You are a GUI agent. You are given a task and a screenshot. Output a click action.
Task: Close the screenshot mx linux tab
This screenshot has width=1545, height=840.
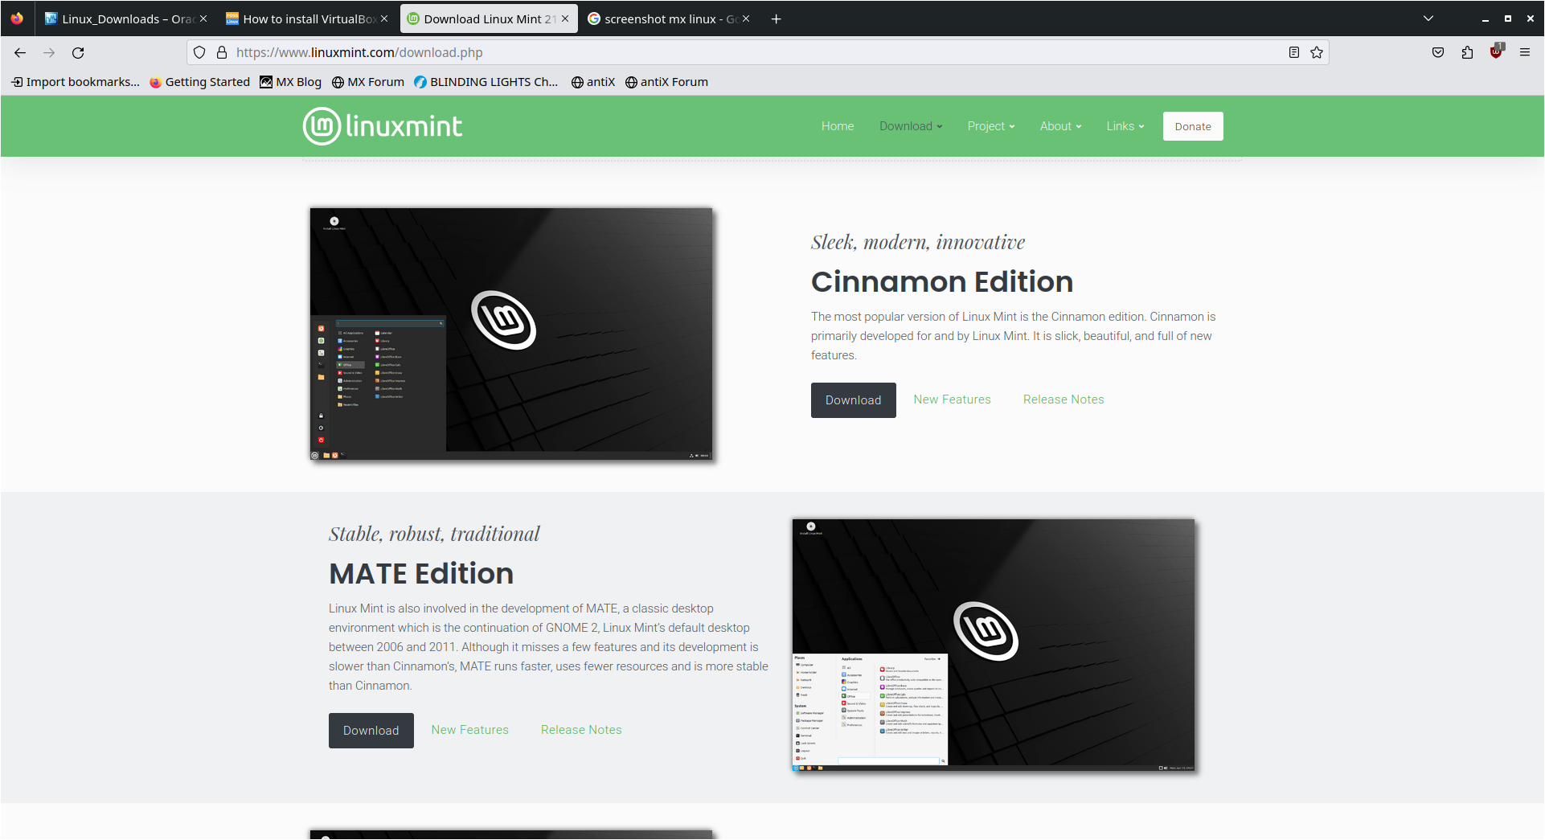coord(746,19)
